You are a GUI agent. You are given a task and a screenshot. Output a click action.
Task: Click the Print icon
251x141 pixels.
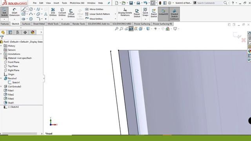(138, 3)
